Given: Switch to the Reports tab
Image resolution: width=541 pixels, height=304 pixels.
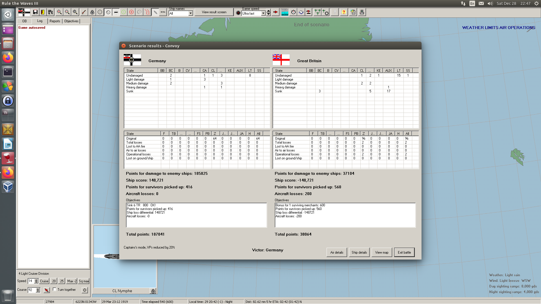Looking at the screenshot, I should (x=55, y=21).
